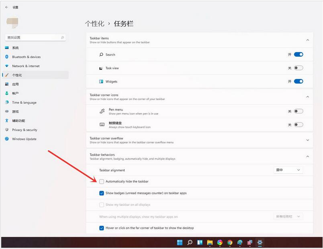323x249 pixels.
Task: Collapse the Taskbar items section chevron
Action: [x=308, y=40]
